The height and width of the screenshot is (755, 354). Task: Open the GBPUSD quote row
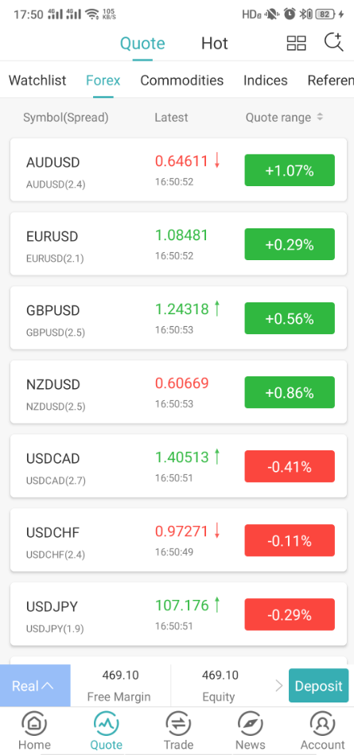tap(179, 317)
